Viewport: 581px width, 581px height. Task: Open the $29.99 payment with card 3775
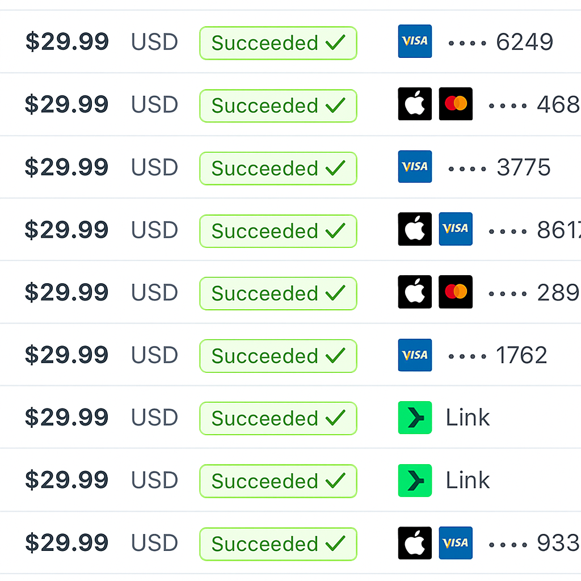67,167
